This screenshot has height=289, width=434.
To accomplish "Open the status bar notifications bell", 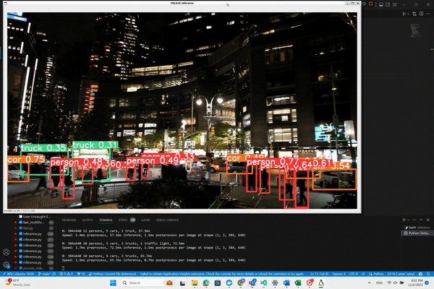I will pos(428,274).
